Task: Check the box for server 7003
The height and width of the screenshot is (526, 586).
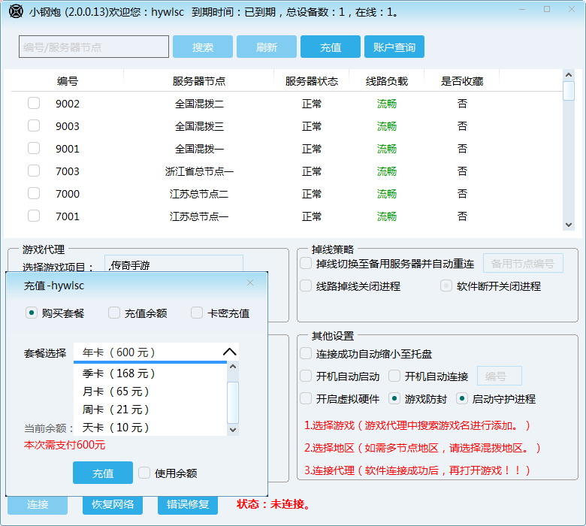Action: pyautogui.click(x=34, y=171)
